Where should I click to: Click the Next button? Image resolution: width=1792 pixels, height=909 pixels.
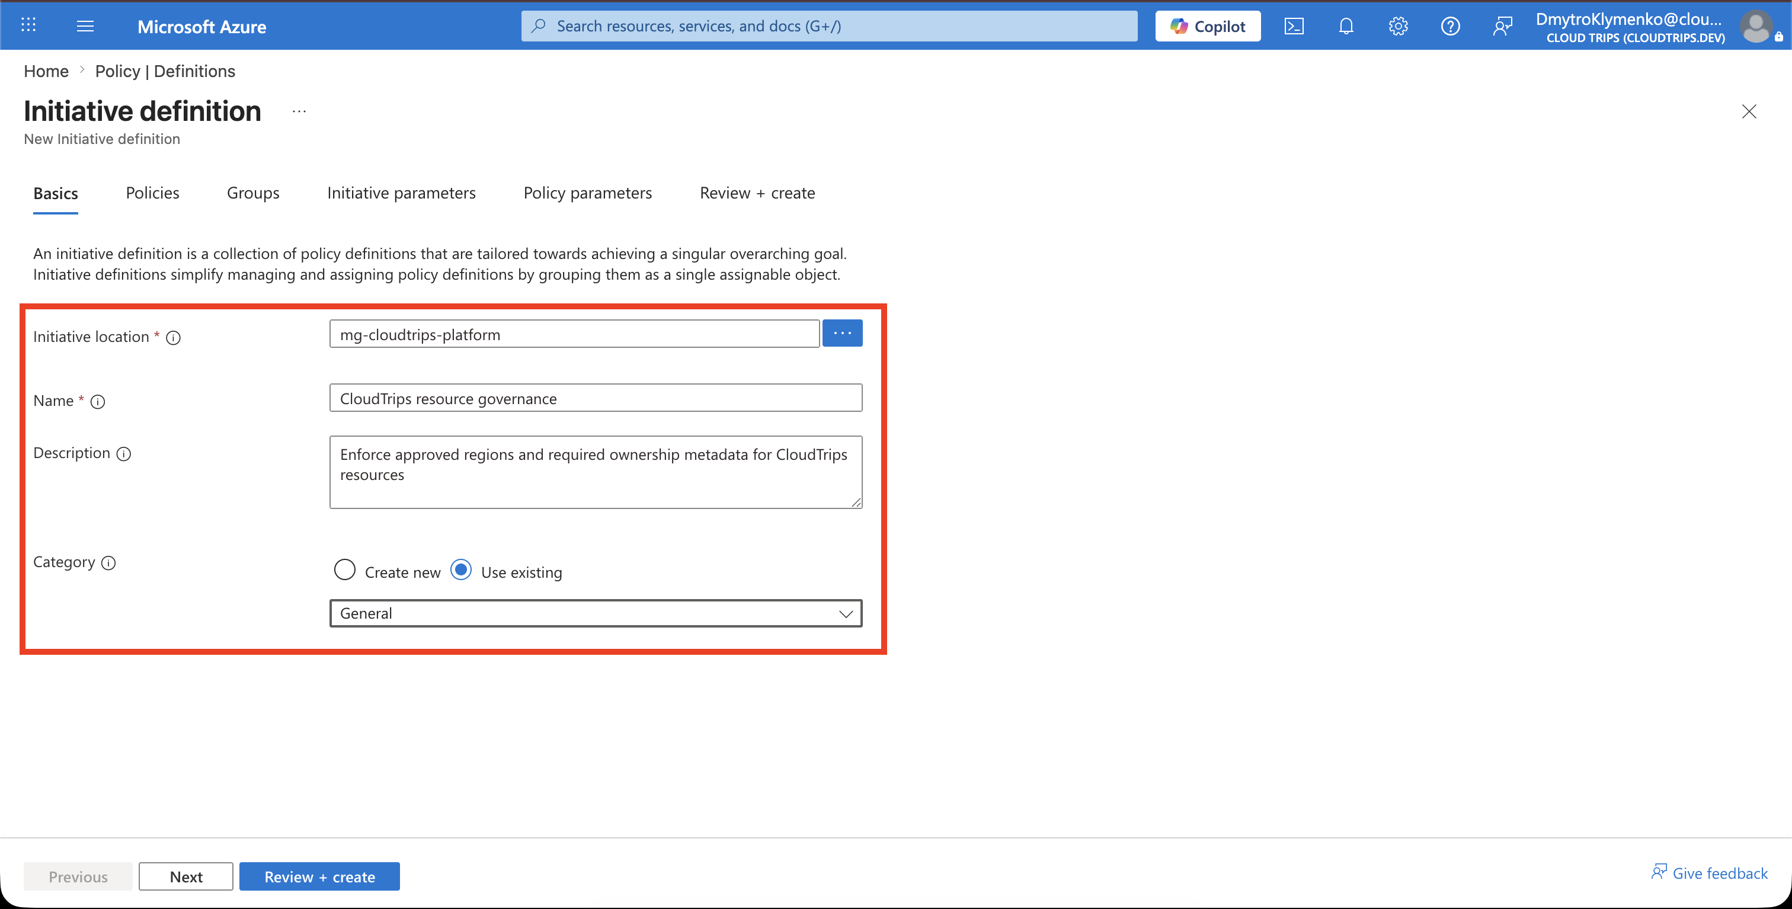point(185,876)
